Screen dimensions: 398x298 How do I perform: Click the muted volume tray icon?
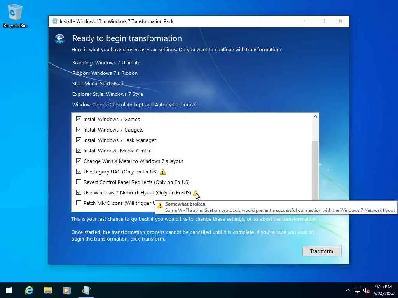tap(366, 290)
